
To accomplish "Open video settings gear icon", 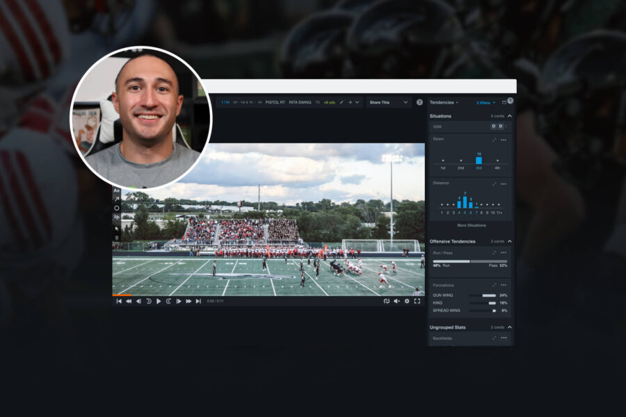I will pos(407,301).
